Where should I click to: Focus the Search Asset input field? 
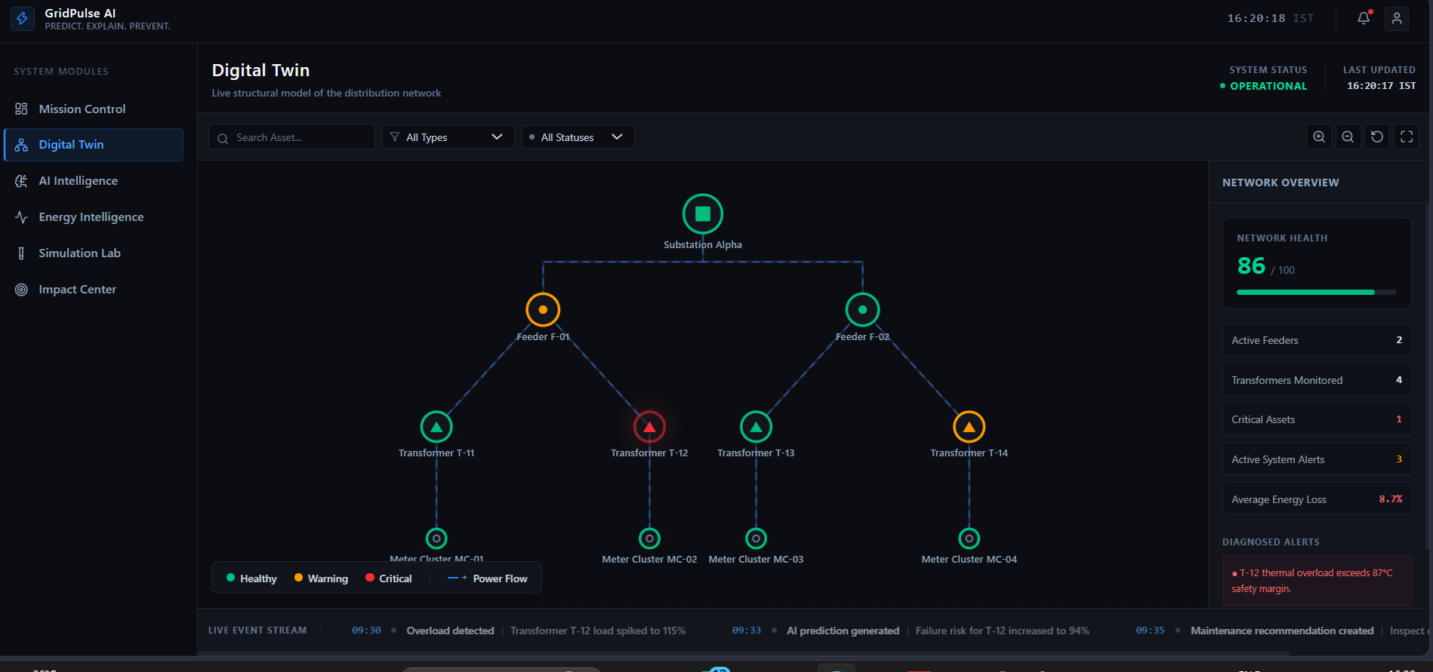(291, 137)
